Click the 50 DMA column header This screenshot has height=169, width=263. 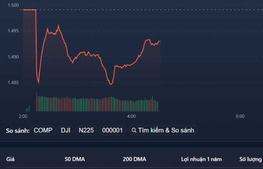tap(75, 159)
